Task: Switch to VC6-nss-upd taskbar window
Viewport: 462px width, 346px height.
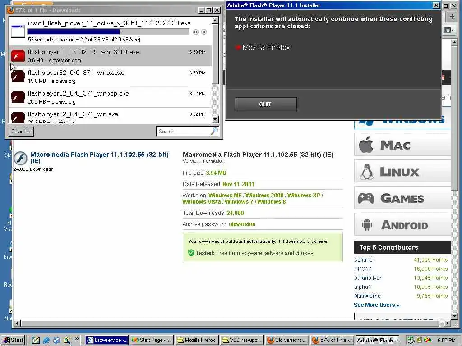Action: 242,340
